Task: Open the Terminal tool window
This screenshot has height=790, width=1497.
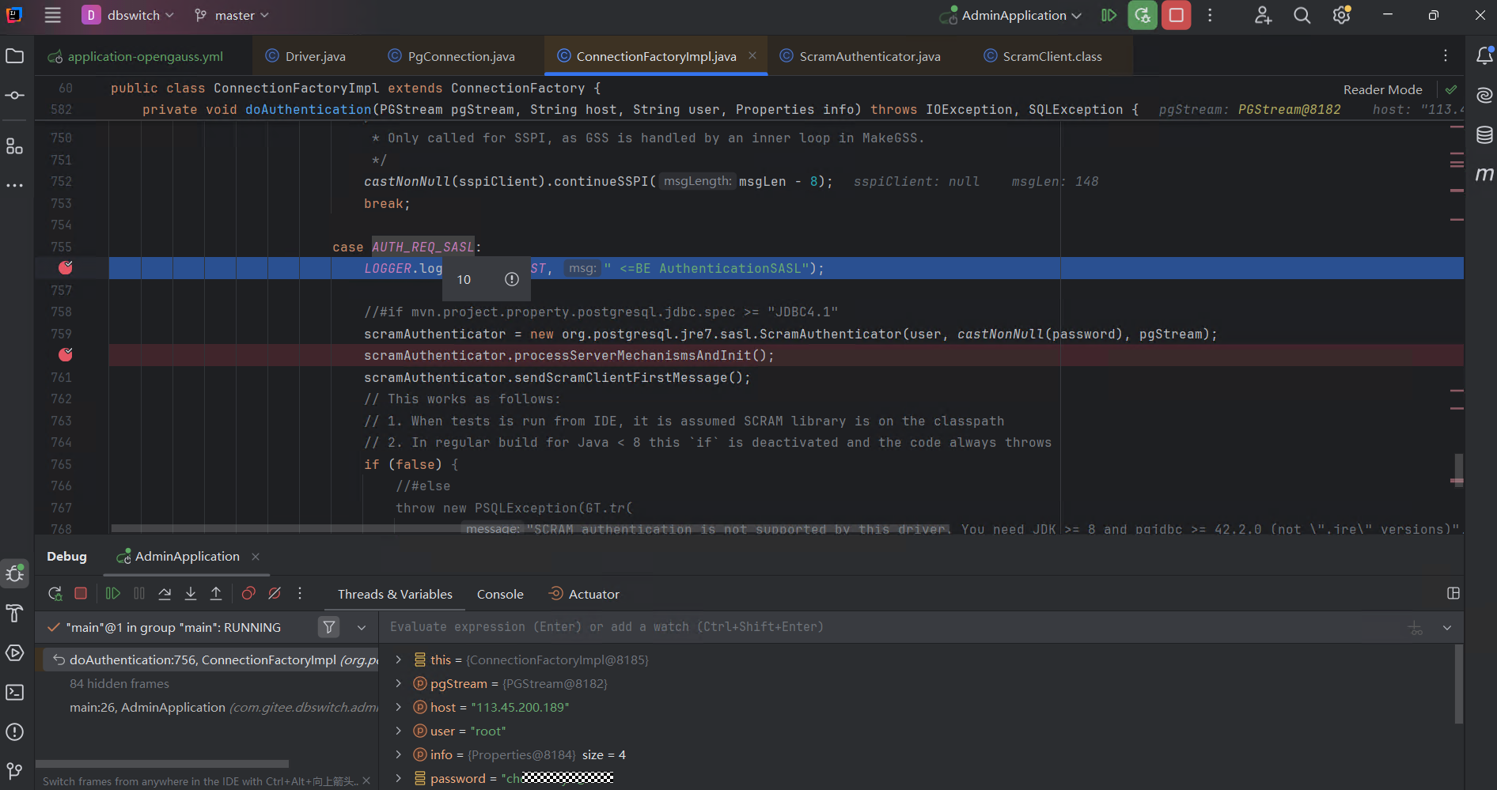Action: pyautogui.click(x=15, y=693)
